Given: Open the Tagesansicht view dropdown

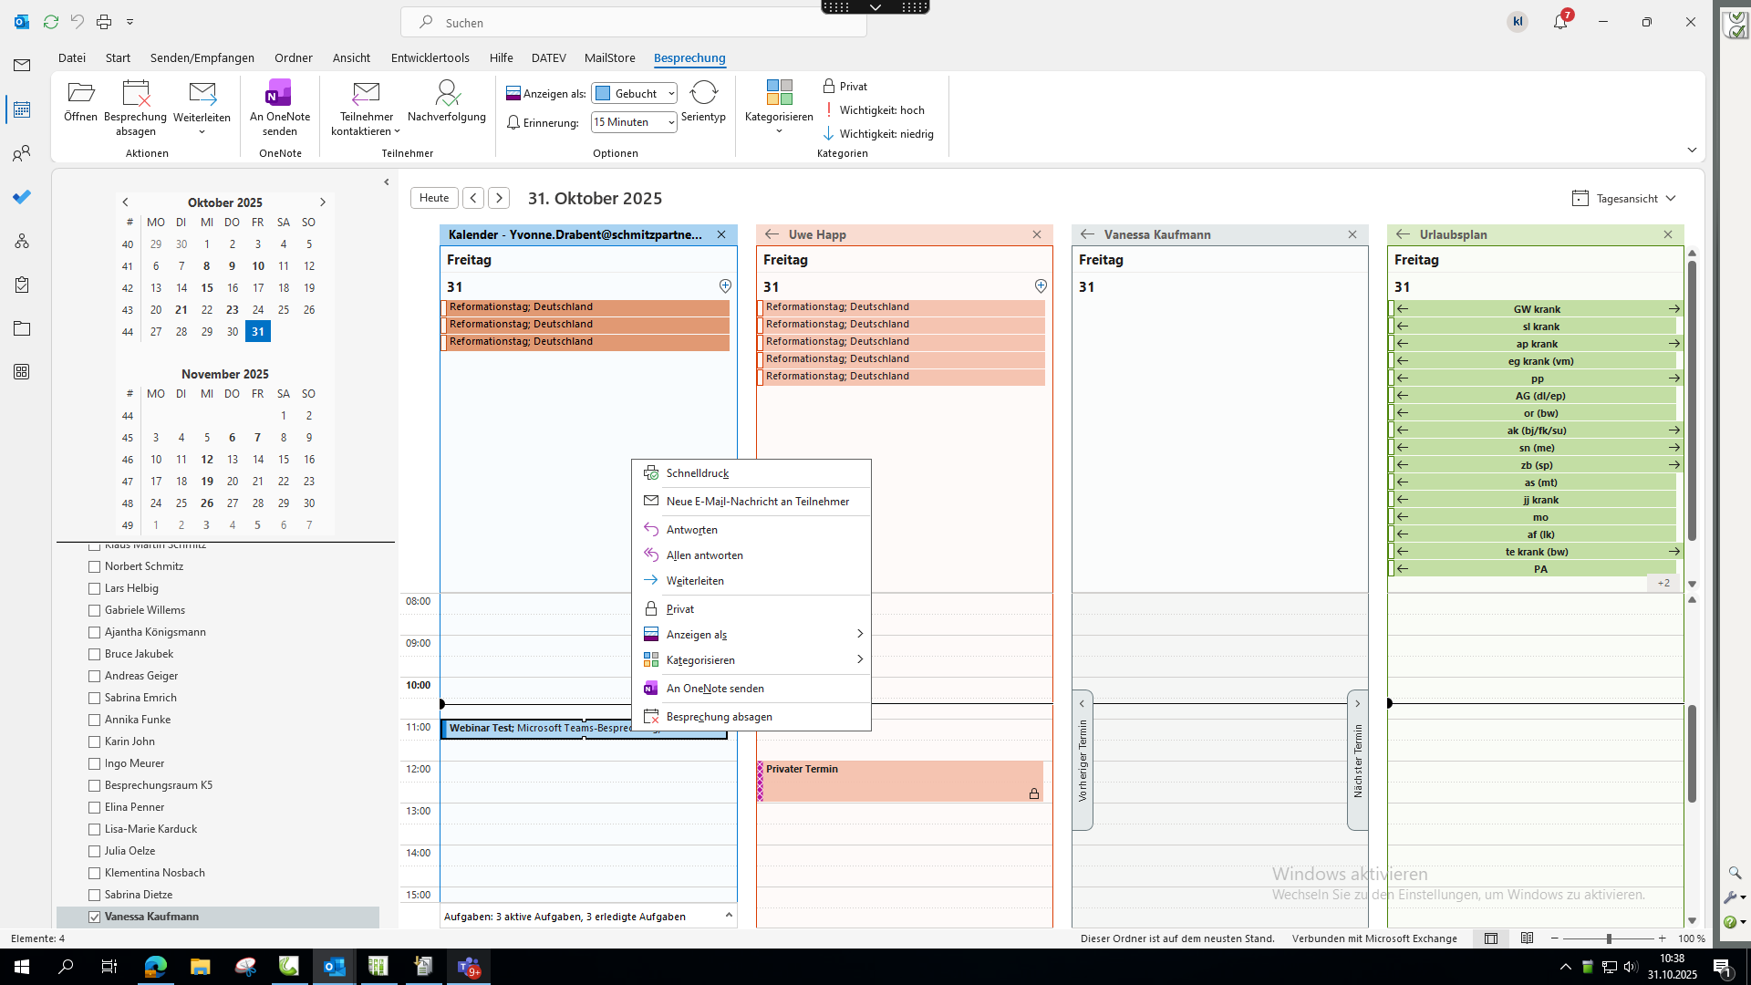Looking at the screenshot, I should tap(1625, 198).
